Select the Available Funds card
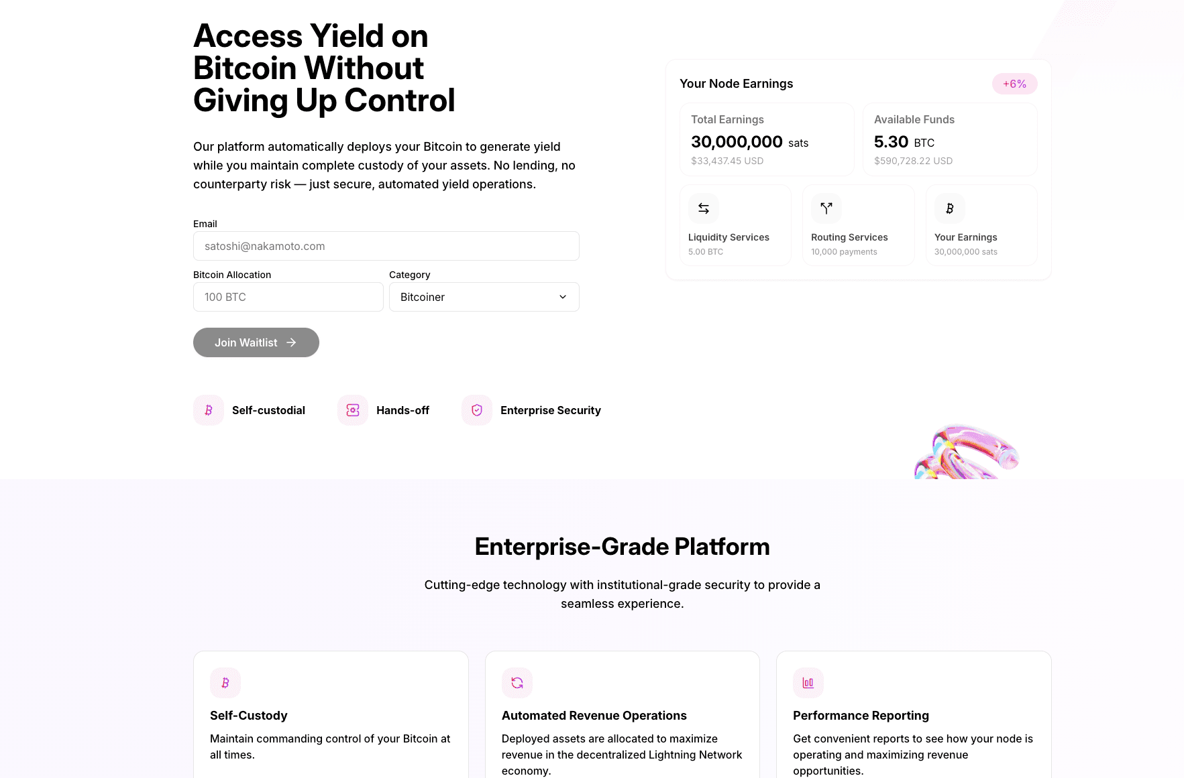 tap(950, 139)
